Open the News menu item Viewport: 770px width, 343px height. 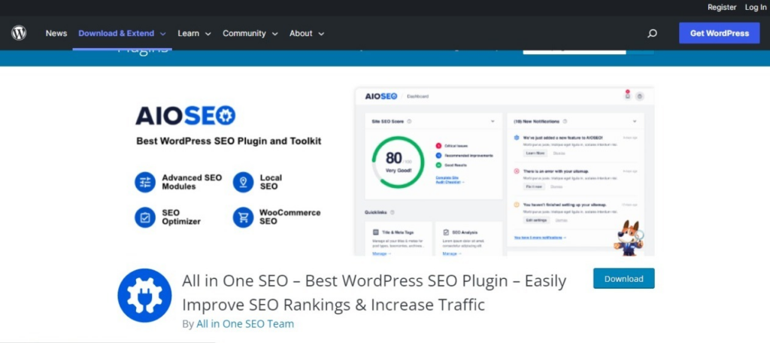point(56,33)
